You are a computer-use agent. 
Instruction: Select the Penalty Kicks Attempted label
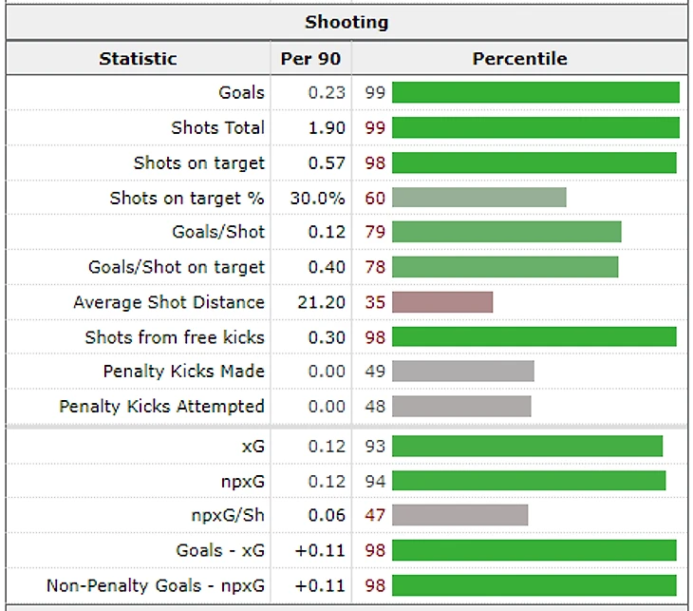point(161,406)
